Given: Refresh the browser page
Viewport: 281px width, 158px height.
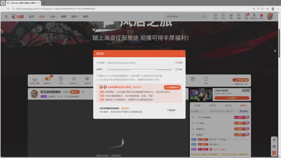Looking at the screenshot, I should coord(8,8).
